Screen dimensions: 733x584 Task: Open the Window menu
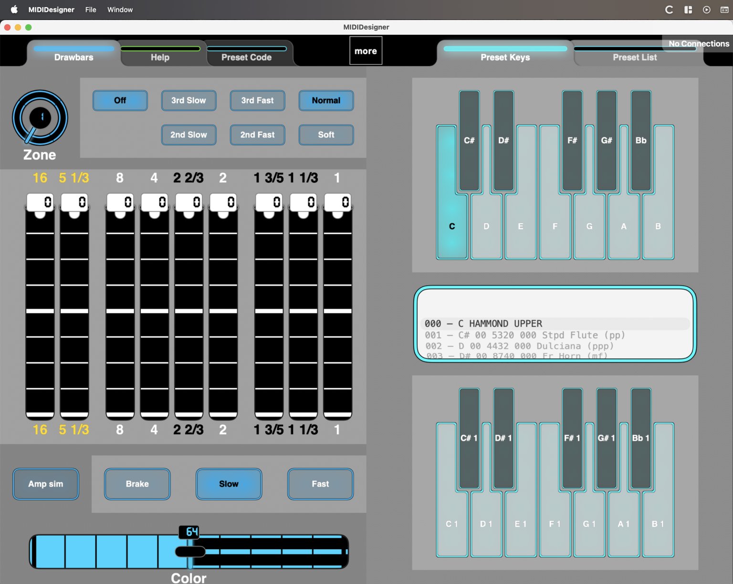tap(120, 10)
